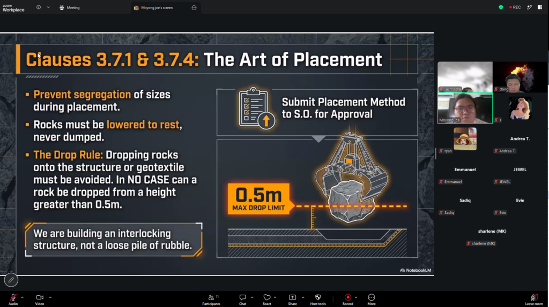The image size is (549, 307).
Task: Click the green encryption shield icon
Action: (x=501, y=7)
